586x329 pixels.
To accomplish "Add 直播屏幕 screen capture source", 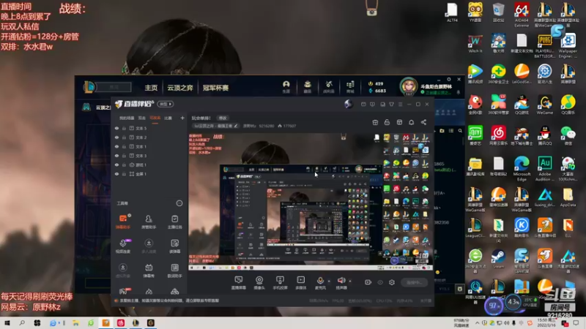I will [x=239, y=283].
